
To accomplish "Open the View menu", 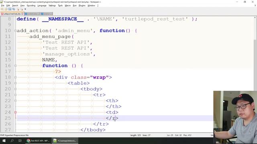I will click(x=22, y=6).
